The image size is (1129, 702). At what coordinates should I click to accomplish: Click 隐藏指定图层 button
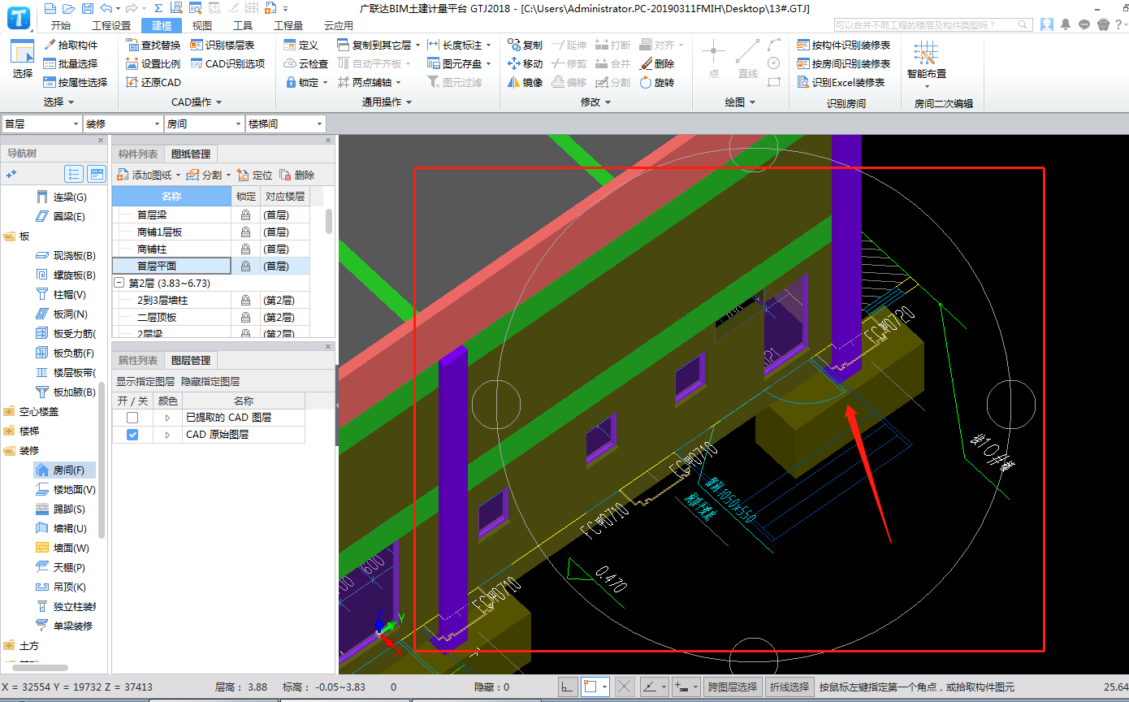pyautogui.click(x=210, y=381)
